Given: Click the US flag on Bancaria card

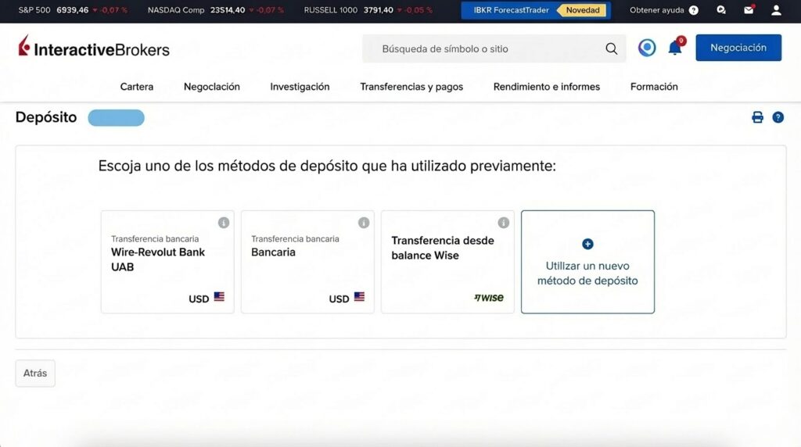Looking at the screenshot, I should (x=359, y=296).
